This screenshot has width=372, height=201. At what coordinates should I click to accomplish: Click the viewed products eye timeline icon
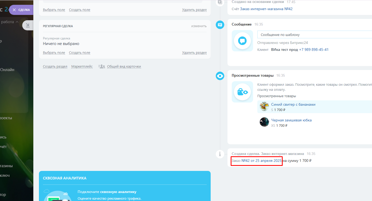pyautogui.click(x=220, y=76)
